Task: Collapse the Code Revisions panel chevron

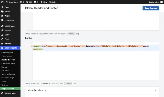Action: (x=155, y=90)
